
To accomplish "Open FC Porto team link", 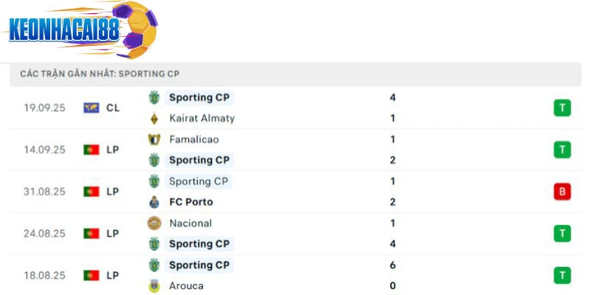I will pos(190,202).
